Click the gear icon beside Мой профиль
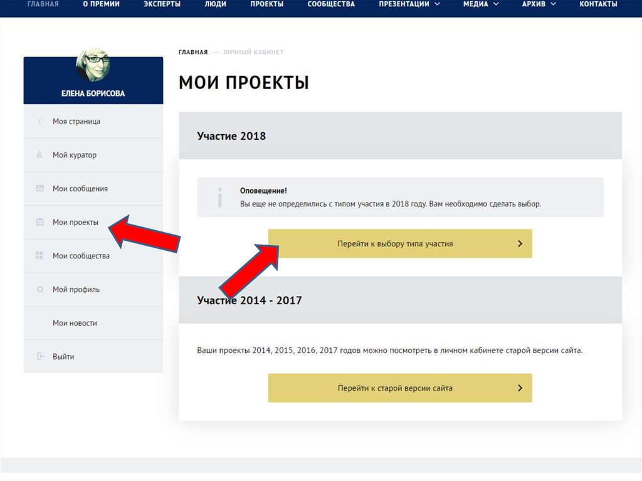Screen dimensions: 642x481 (39, 289)
